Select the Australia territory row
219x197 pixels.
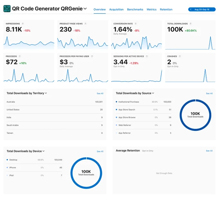[55, 102]
